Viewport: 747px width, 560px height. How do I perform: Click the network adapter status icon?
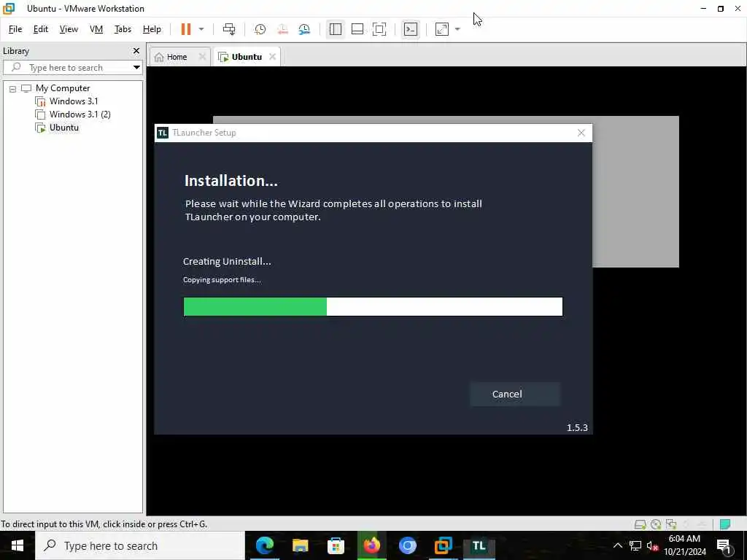pos(671,524)
